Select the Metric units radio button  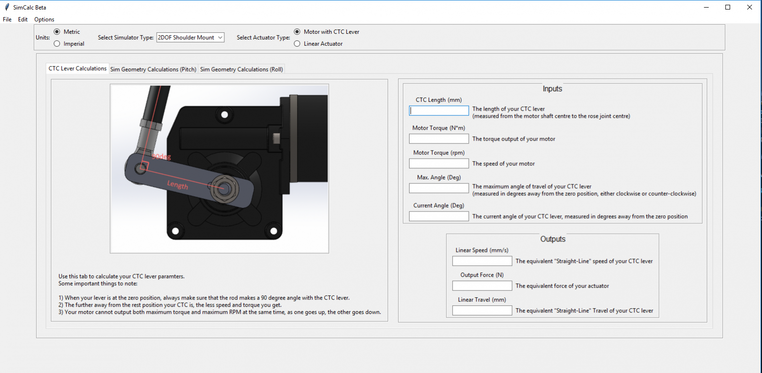click(57, 32)
